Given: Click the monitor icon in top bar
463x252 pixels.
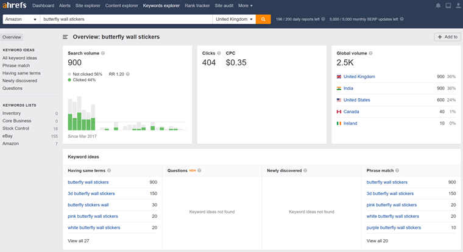Looking at the screenshot, I should (x=448, y=5).
